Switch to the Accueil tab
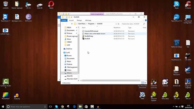The width and height of the screenshot is (194, 109). click(x=71, y=20)
